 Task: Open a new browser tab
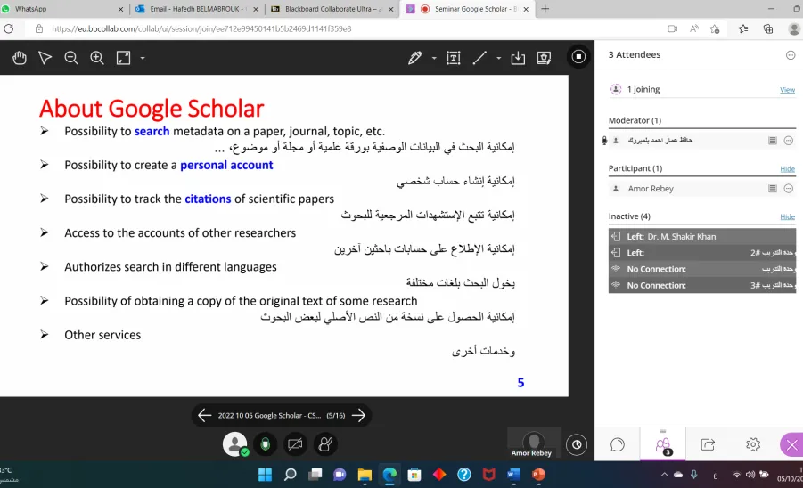[x=545, y=9]
